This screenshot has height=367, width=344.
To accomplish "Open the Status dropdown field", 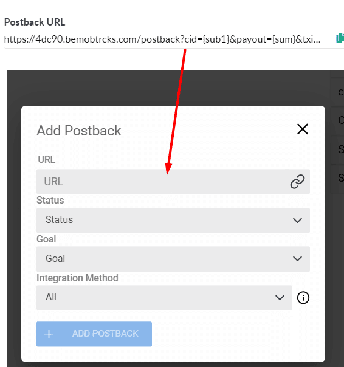I will click(173, 220).
